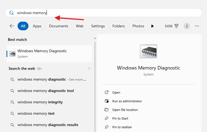The width and height of the screenshot is (207, 132).
Task: Expand Search the web chevron
Action: coord(89,68)
